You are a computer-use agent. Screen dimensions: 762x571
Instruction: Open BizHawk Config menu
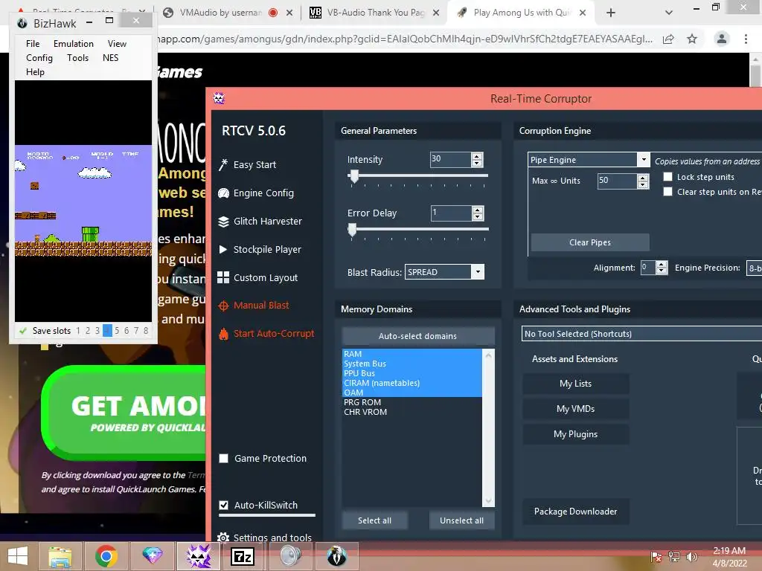[39, 58]
